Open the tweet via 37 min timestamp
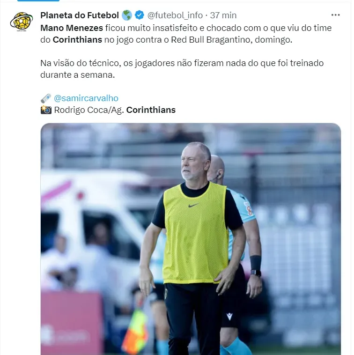The image size is (354, 355). [x=223, y=15]
